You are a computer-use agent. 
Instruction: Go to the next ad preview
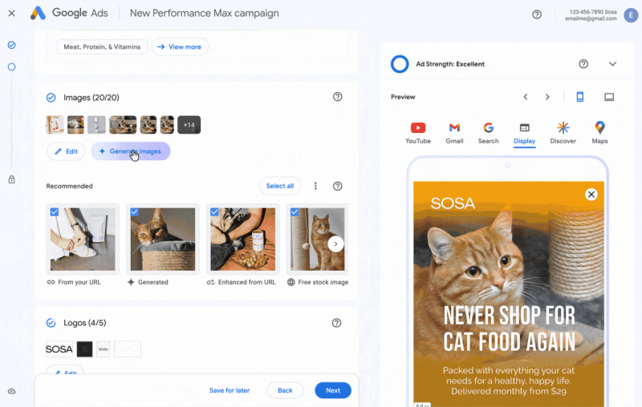tap(547, 97)
